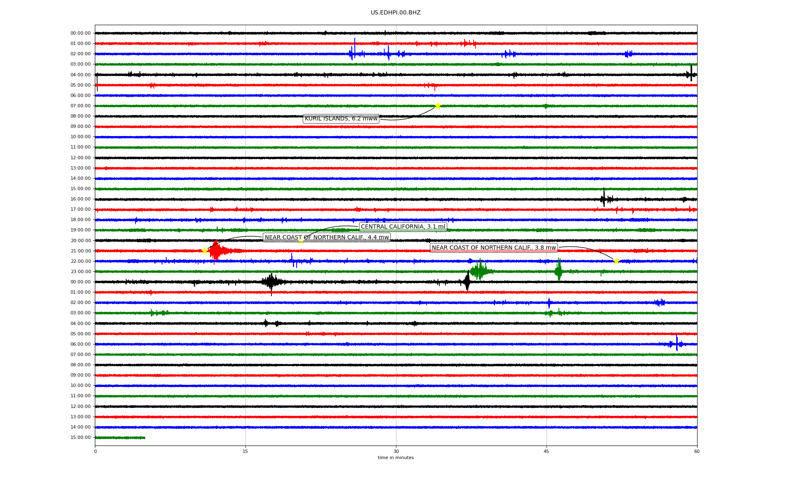The height and width of the screenshot is (495, 792).
Task: Click the black spike on 16:00:00 trace
Action: click(x=604, y=198)
